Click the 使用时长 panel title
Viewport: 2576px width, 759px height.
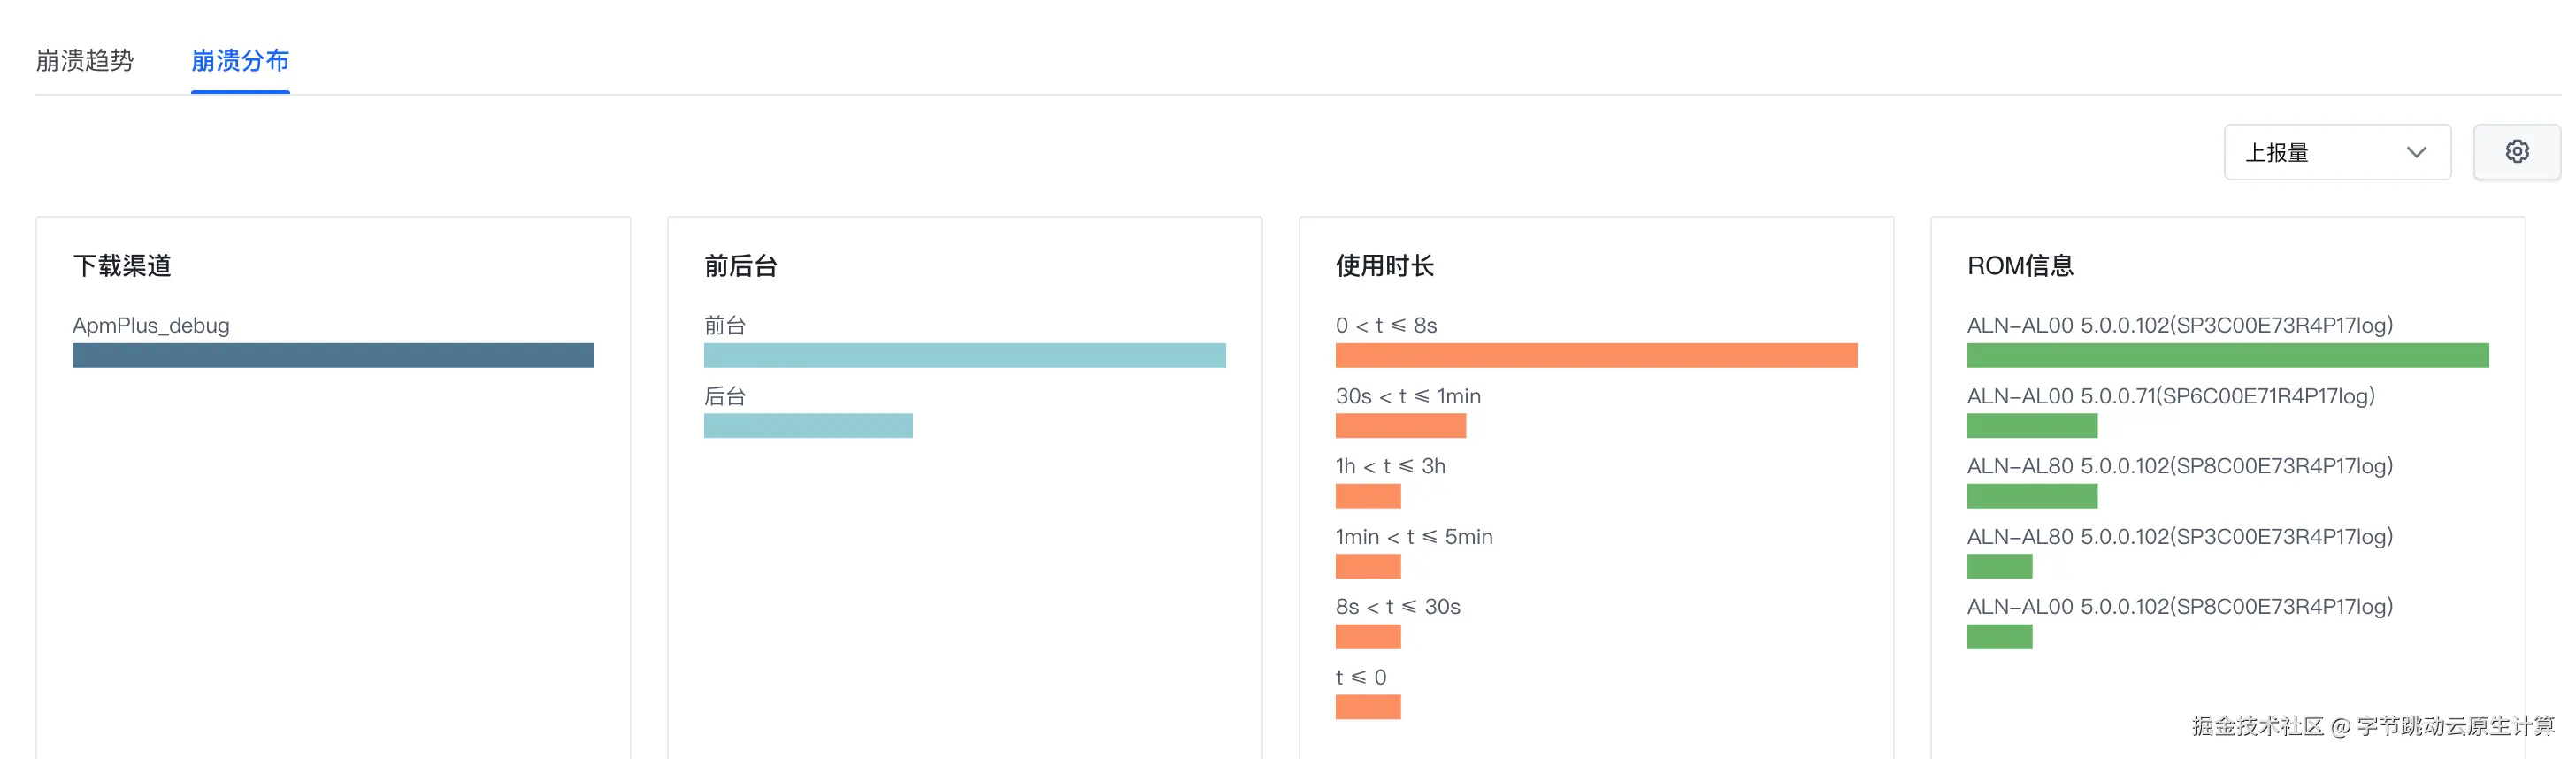click(x=1384, y=266)
